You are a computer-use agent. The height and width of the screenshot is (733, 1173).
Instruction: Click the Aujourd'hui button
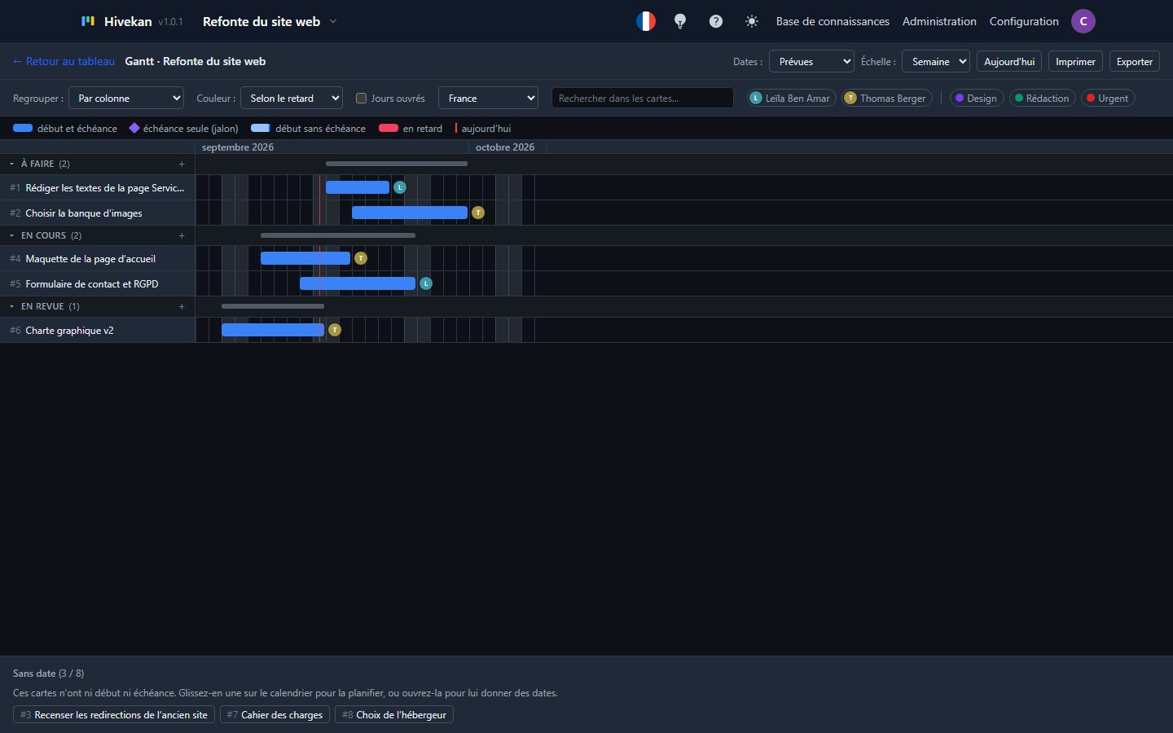[1009, 61]
